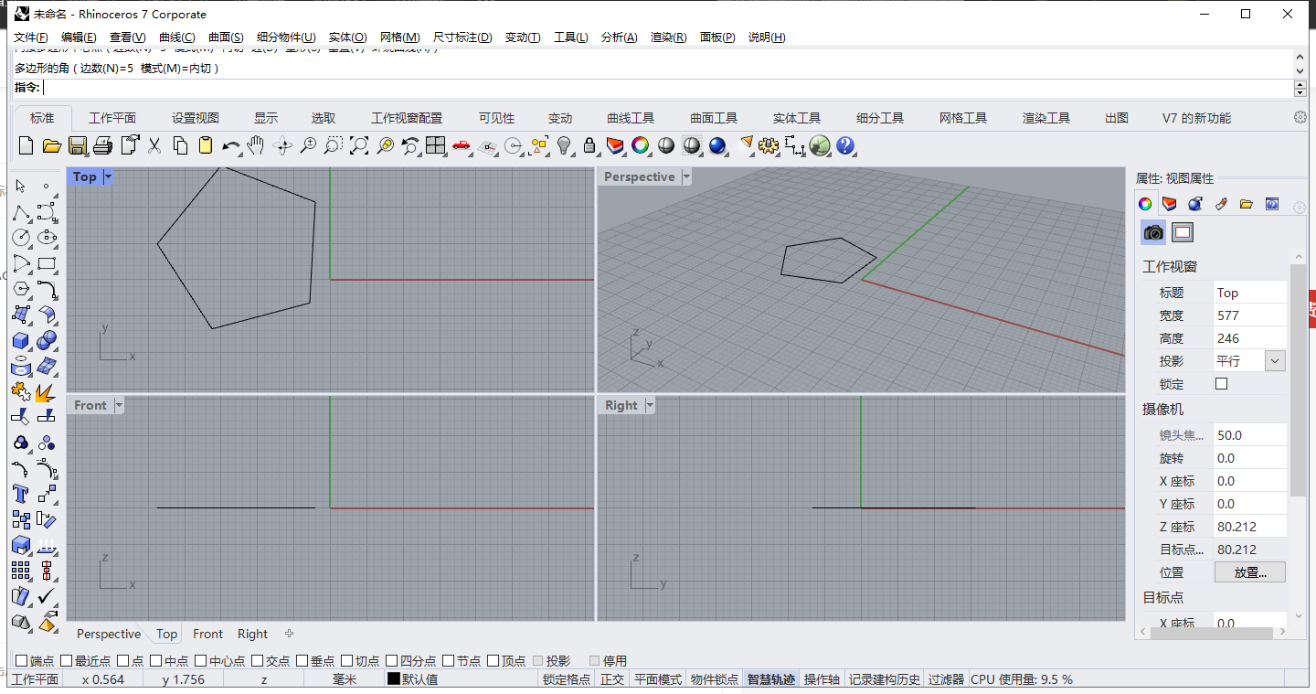Screen dimensions: 1316x694
Task: Click the 标题 field showing Top
Action: coord(1249,293)
